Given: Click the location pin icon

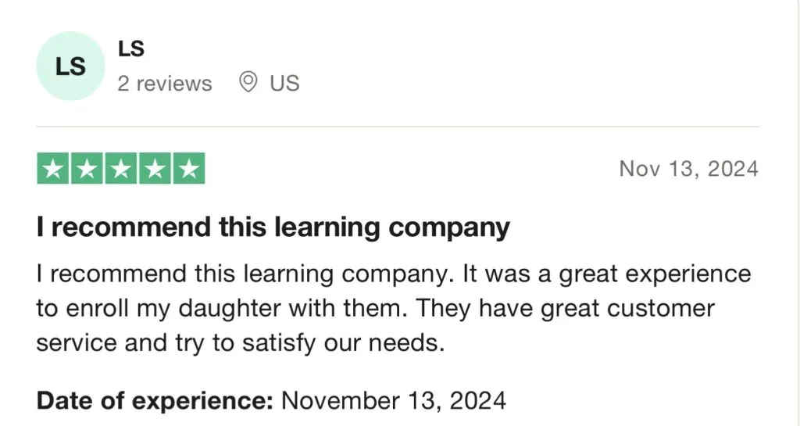Looking at the screenshot, I should 248,82.
